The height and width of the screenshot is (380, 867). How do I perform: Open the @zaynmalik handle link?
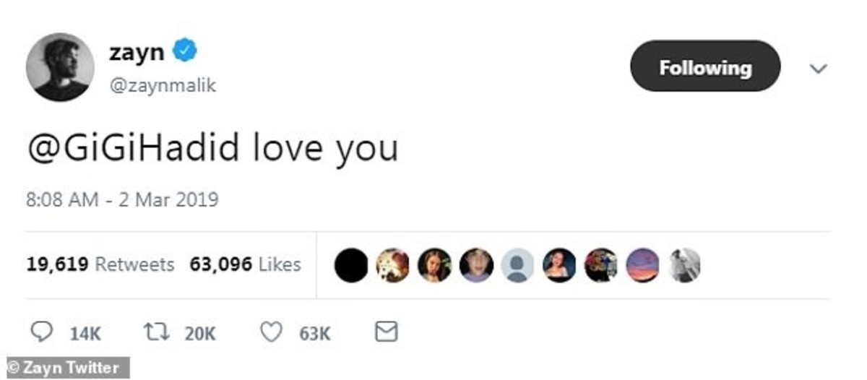tap(163, 86)
